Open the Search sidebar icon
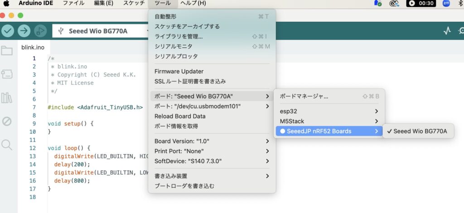Screen dimensions: 464x213 (7, 145)
